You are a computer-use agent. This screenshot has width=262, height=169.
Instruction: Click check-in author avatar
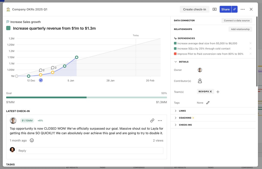pyautogui.click(x=13, y=120)
